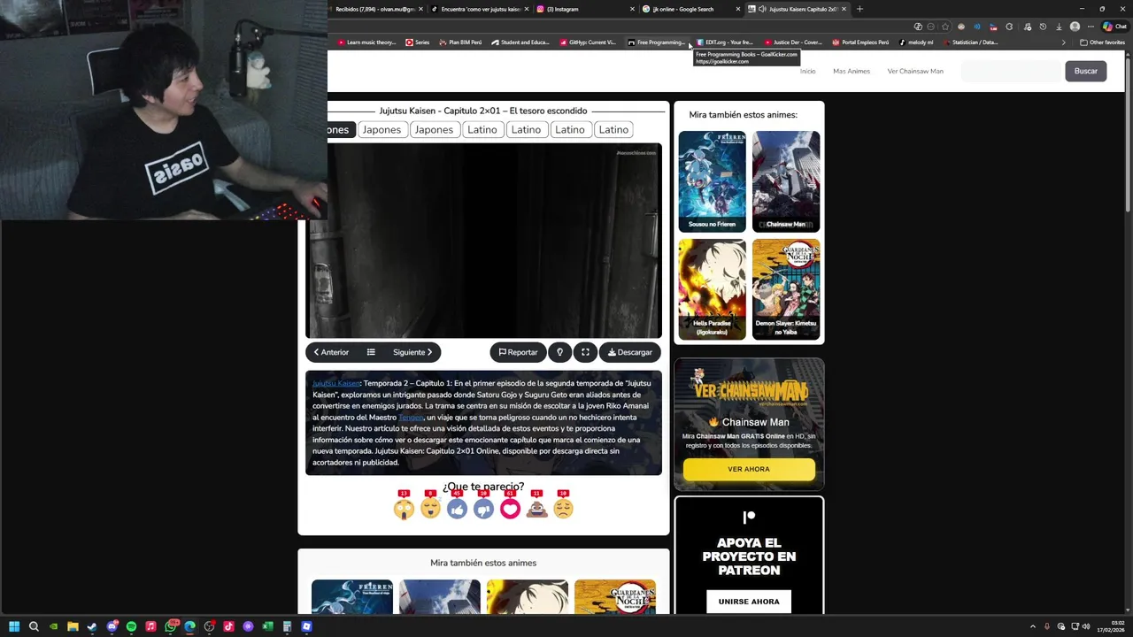Open Discord from the taskbar
Screen dimensions: 1133x637
112,626
